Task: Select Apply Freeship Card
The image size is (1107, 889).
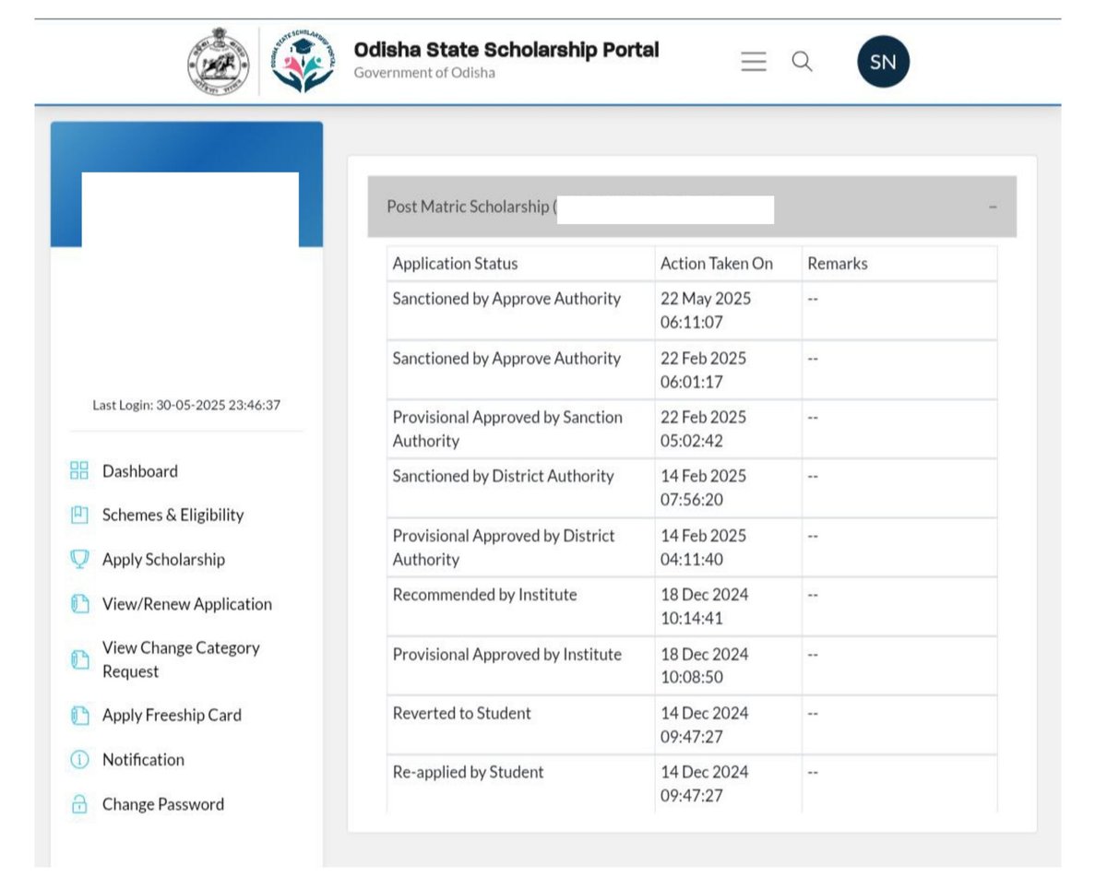Action: tap(172, 715)
